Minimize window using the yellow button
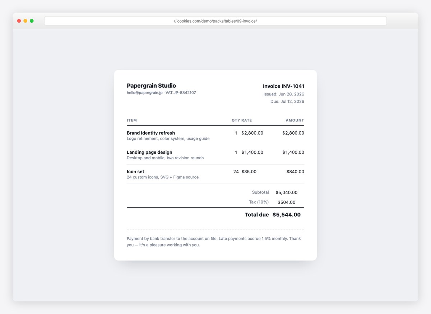This screenshot has width=431, height=314. (26, 21)
